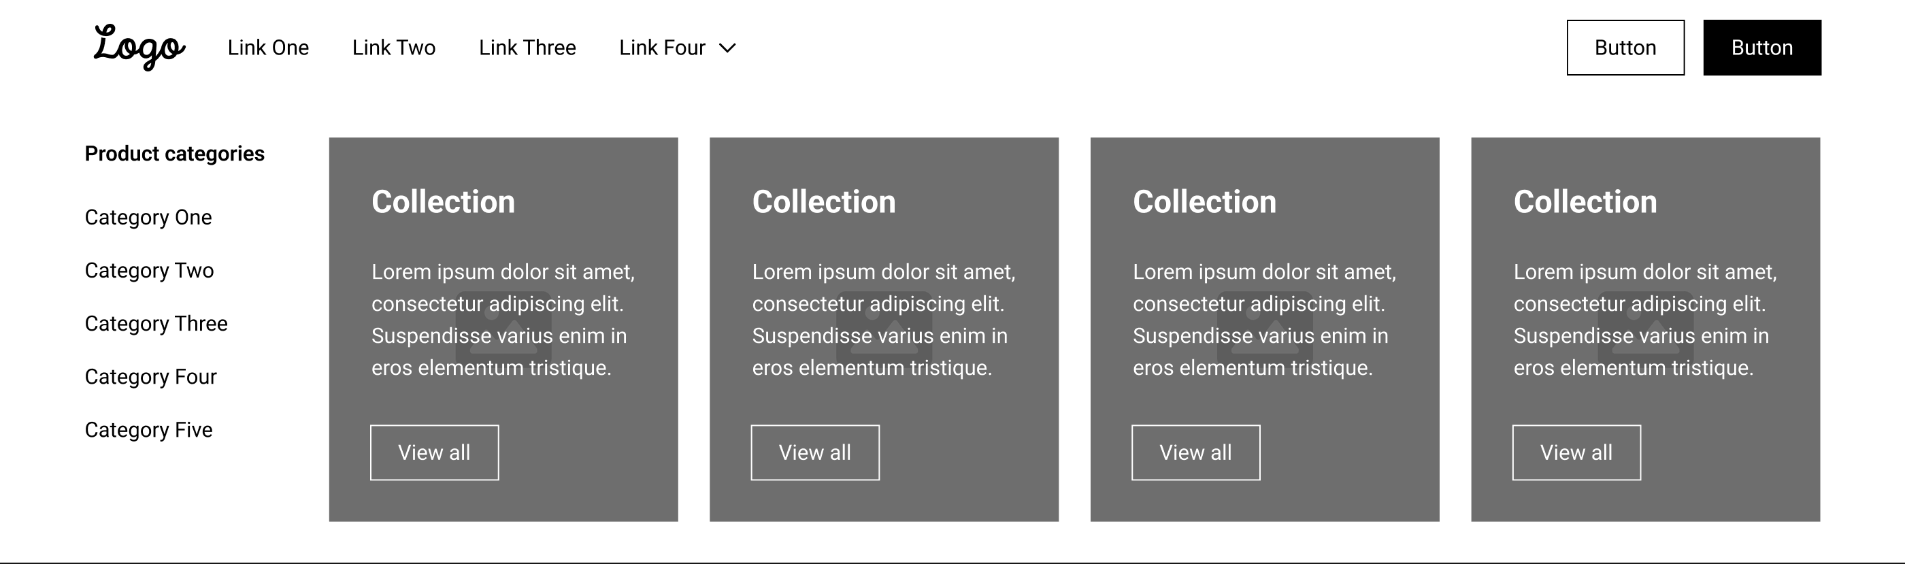Expand the Link Four dropdown chevron
This screenshot has width=1905, height=564.
(x=728, y=48)
